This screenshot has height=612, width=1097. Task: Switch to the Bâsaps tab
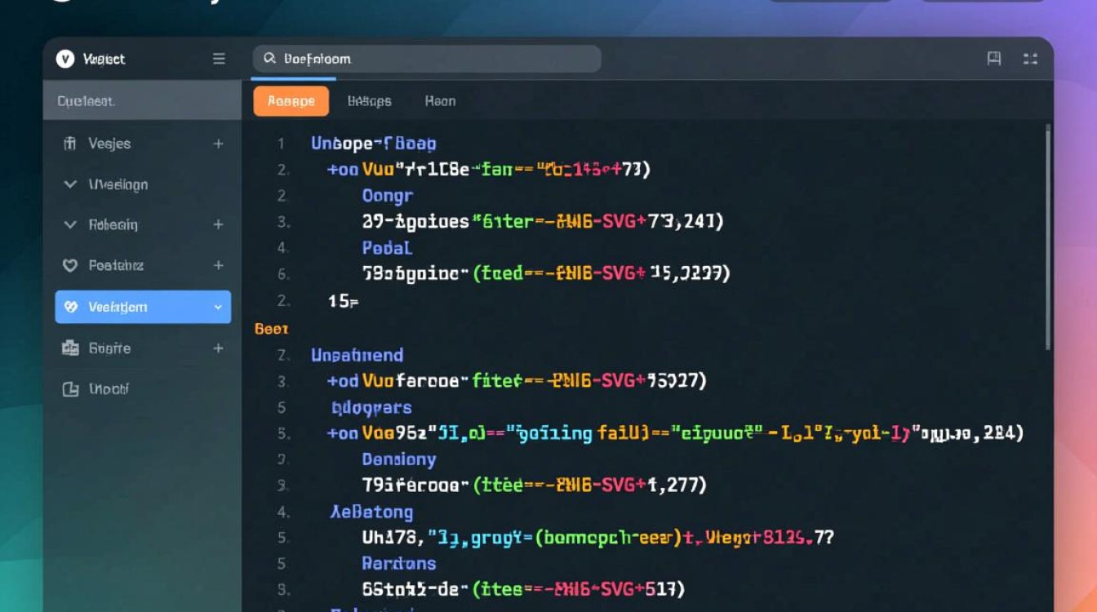(x=369, y=101)
